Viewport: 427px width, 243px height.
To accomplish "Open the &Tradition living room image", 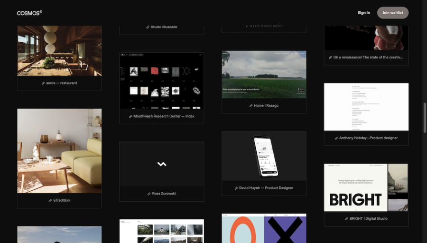I will click(59, 151).
